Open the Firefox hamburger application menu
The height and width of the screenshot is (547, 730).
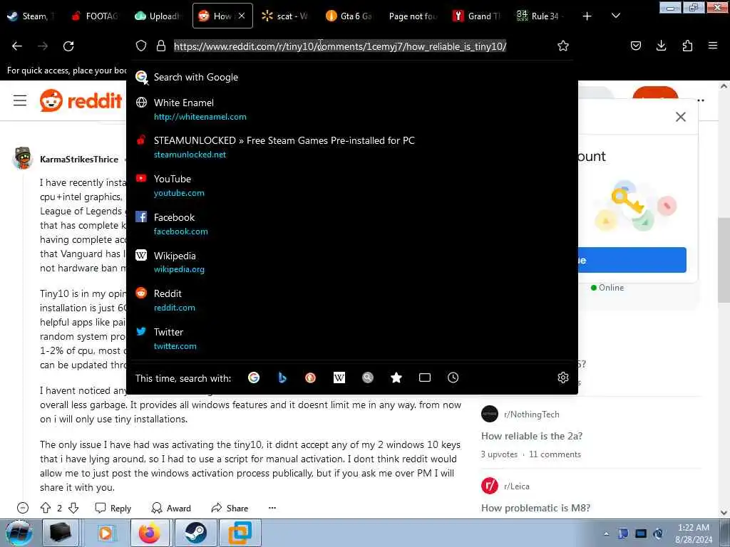tap(712, 46)
